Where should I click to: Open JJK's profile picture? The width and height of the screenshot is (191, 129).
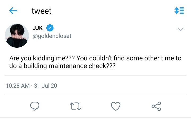pyautogui.click(x=17, y=35)
